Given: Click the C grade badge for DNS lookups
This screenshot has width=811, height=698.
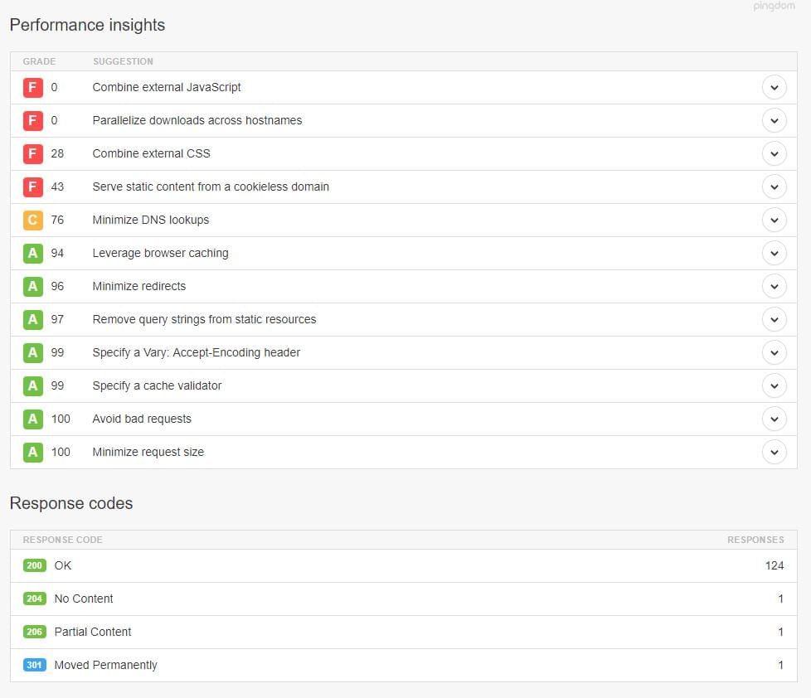Looking at the screenshot, I should [x=33, y=220].
